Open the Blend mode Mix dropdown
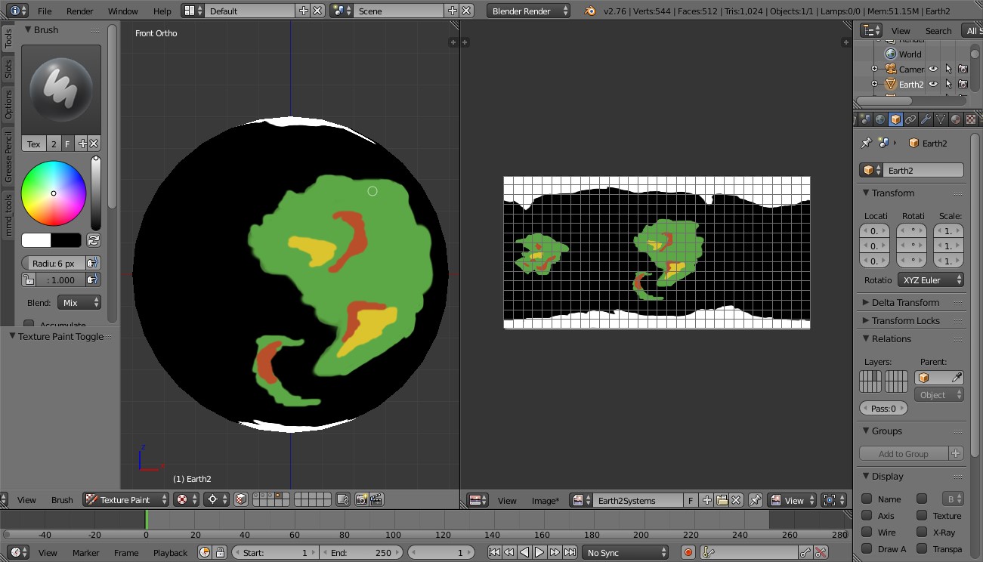The width and height of the screenshot is (983, 562). 79,302
